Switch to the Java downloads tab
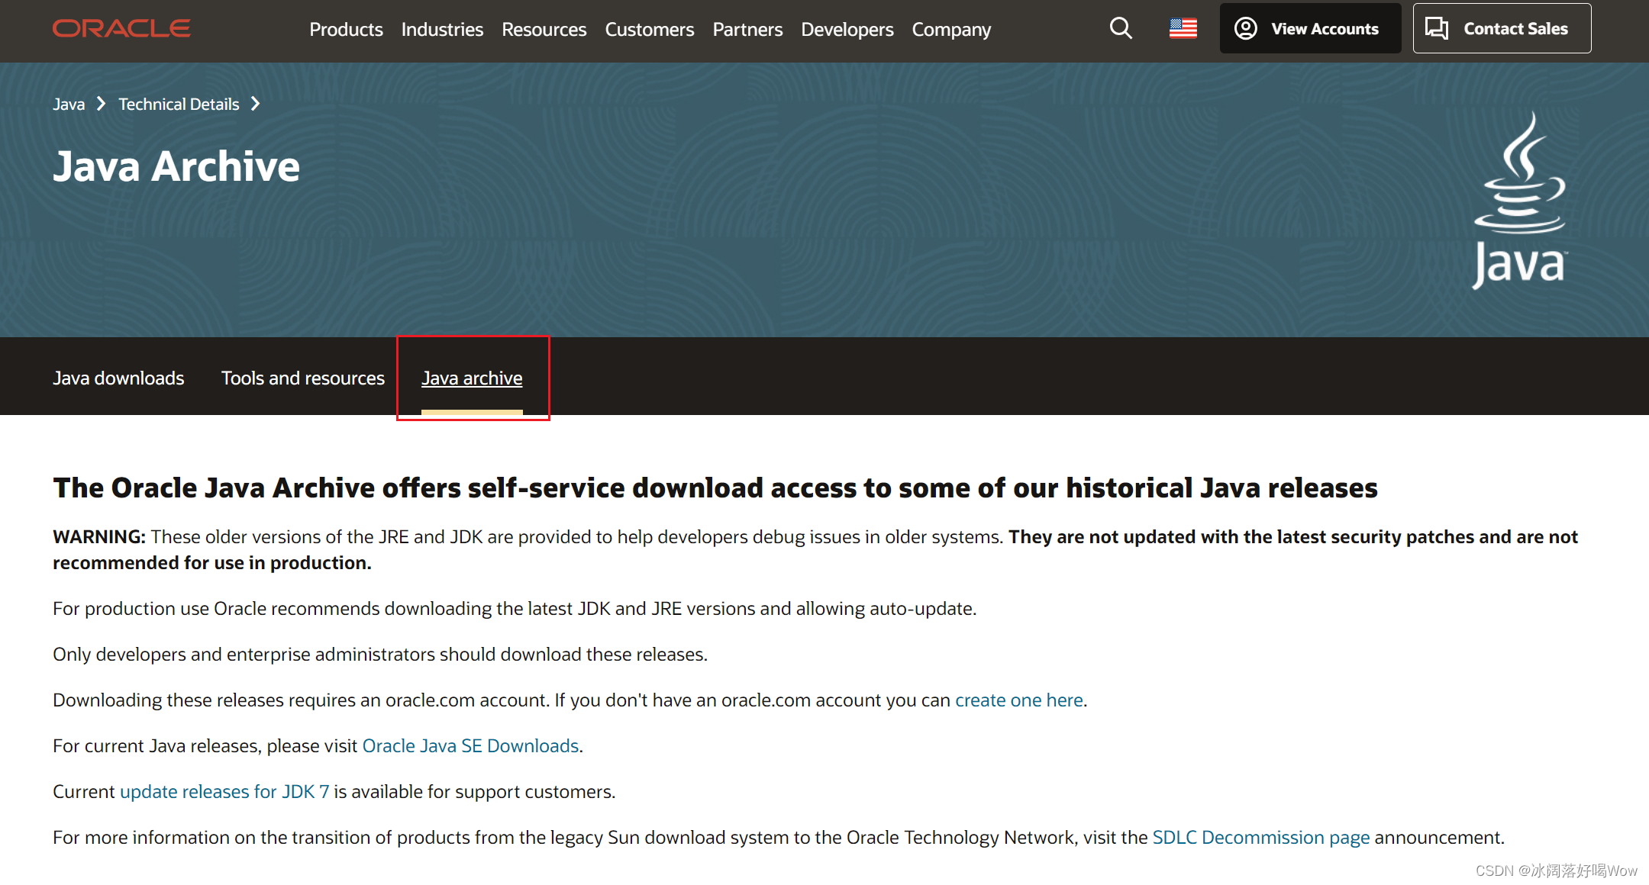 [118, 378]
